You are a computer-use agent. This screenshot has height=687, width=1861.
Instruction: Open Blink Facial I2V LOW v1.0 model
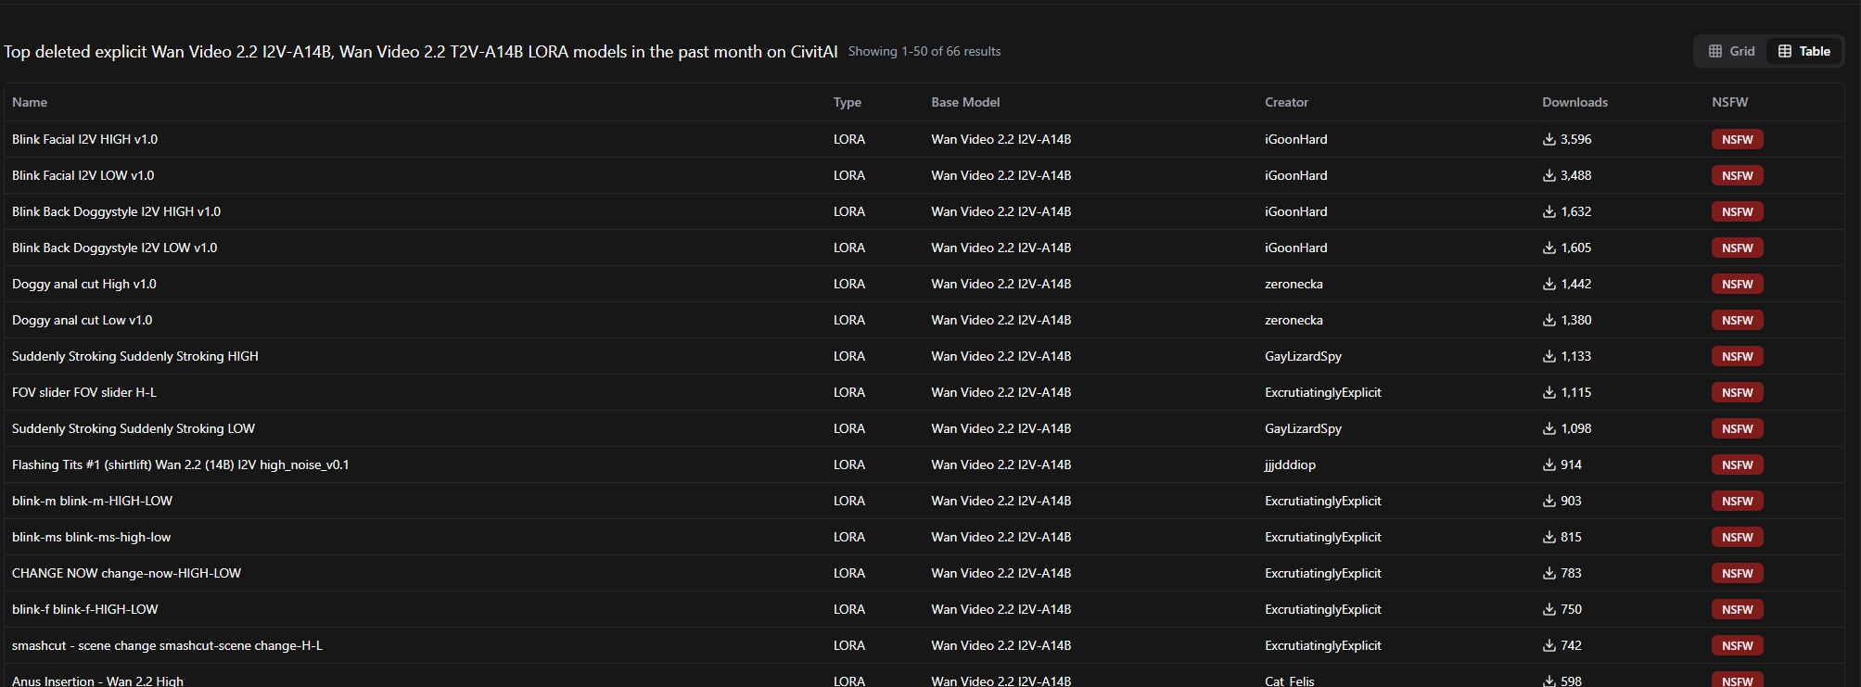(83, 175)
